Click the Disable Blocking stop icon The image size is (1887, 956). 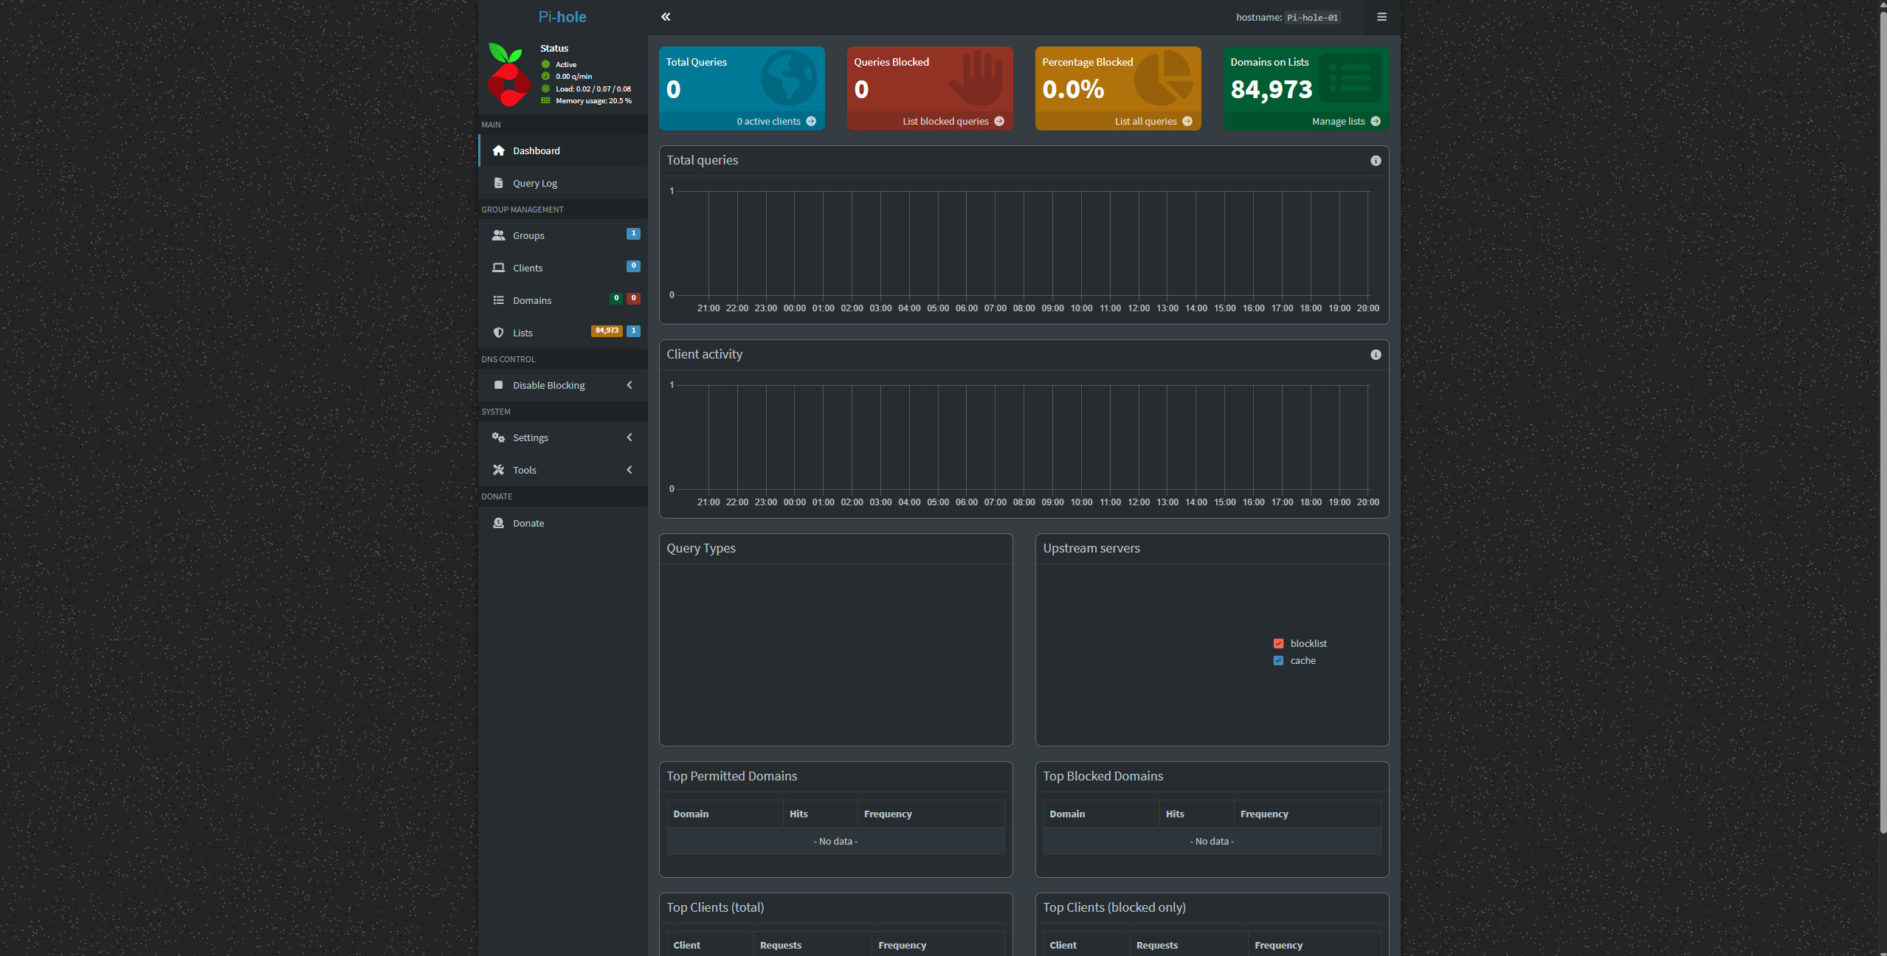pos(499,385)
